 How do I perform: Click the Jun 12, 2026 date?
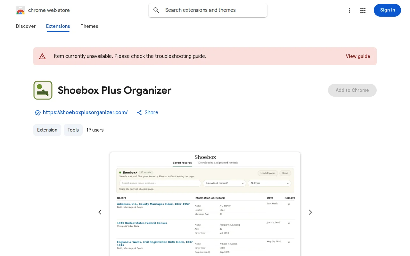tap(273, 222)
